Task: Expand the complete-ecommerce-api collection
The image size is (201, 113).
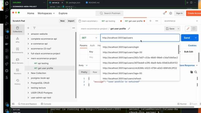Action: [x=28, y=39]
